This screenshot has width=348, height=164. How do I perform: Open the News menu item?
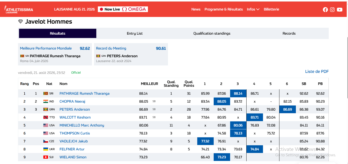pyautogui.click(x=196, y=9)
